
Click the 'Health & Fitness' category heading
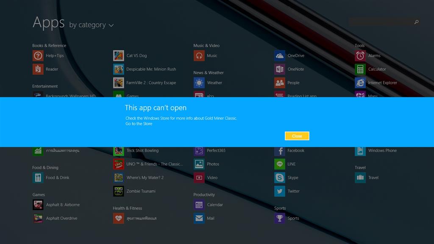[127, 208]
